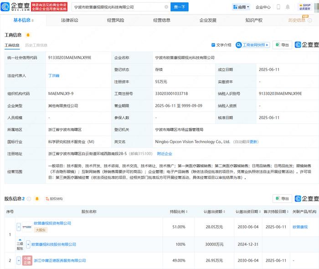Click the orange bell beside 股东信息

click(37, 199)
